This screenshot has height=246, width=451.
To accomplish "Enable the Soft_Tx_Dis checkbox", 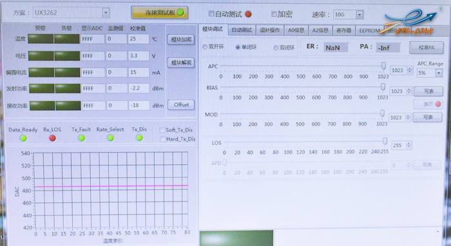I will point(162,130).
